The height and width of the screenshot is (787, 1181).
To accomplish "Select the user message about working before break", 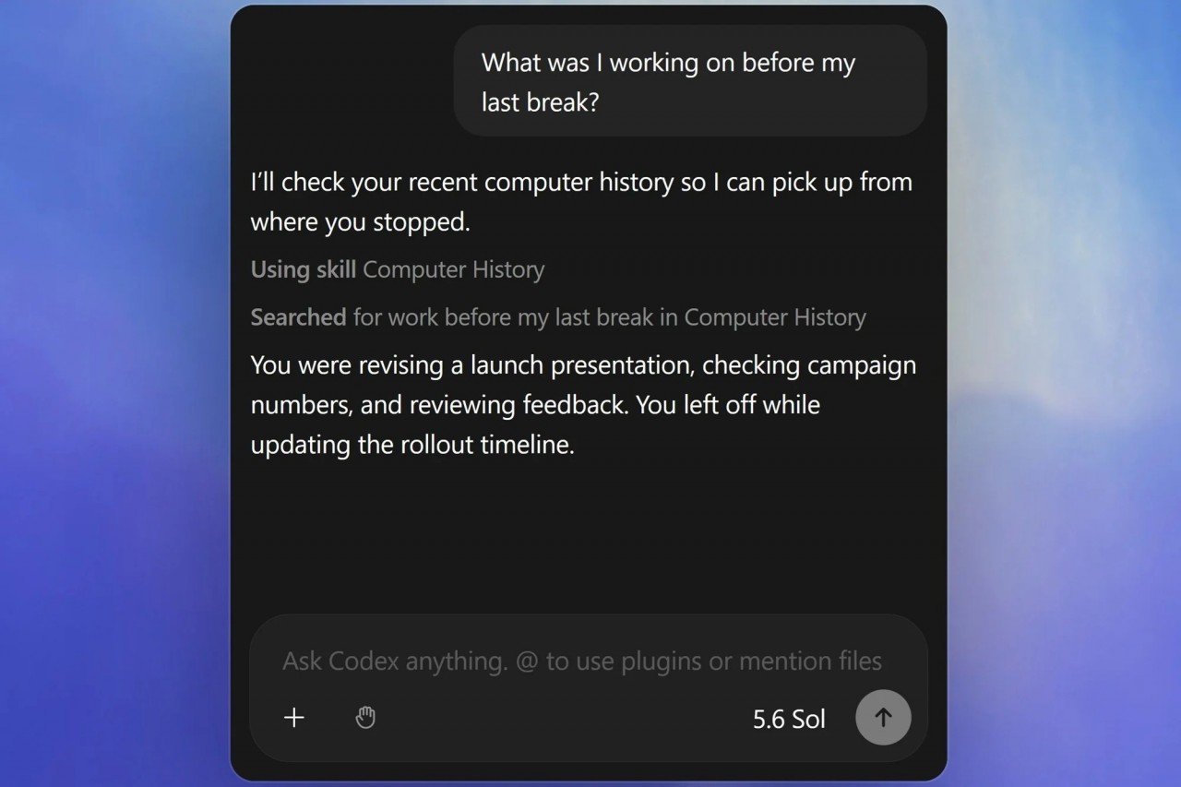I will click(690, 82).
